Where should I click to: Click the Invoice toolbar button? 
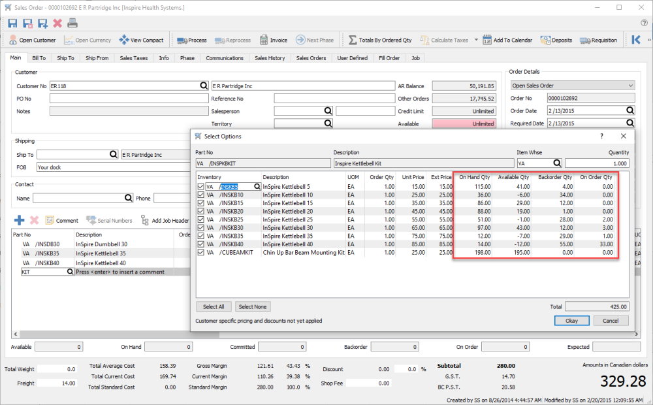tap(274, 40)
